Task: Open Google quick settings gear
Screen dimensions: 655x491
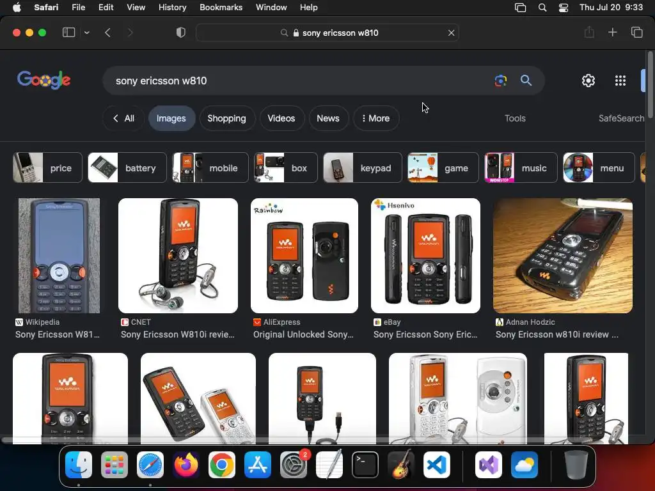Action: pyautogui.click(x=588, y=81)
